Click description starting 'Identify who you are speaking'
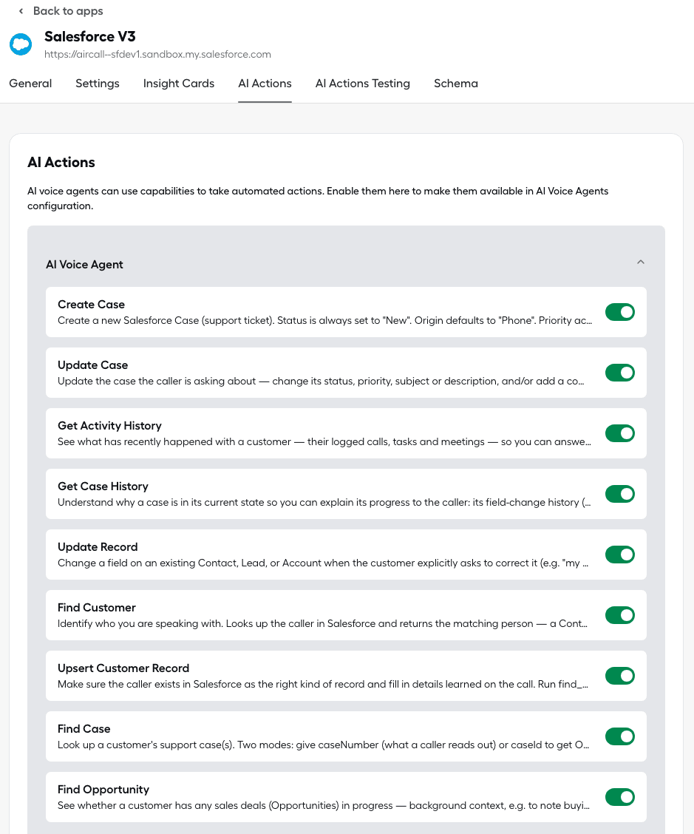This screenshot has width=694, height=834. point(322,623)
